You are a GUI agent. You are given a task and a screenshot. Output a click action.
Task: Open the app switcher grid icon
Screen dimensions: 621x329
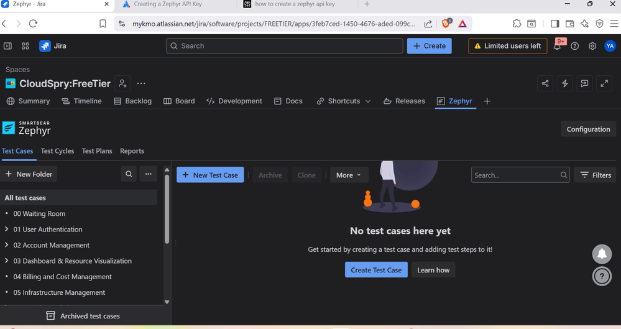click(25, 46)
